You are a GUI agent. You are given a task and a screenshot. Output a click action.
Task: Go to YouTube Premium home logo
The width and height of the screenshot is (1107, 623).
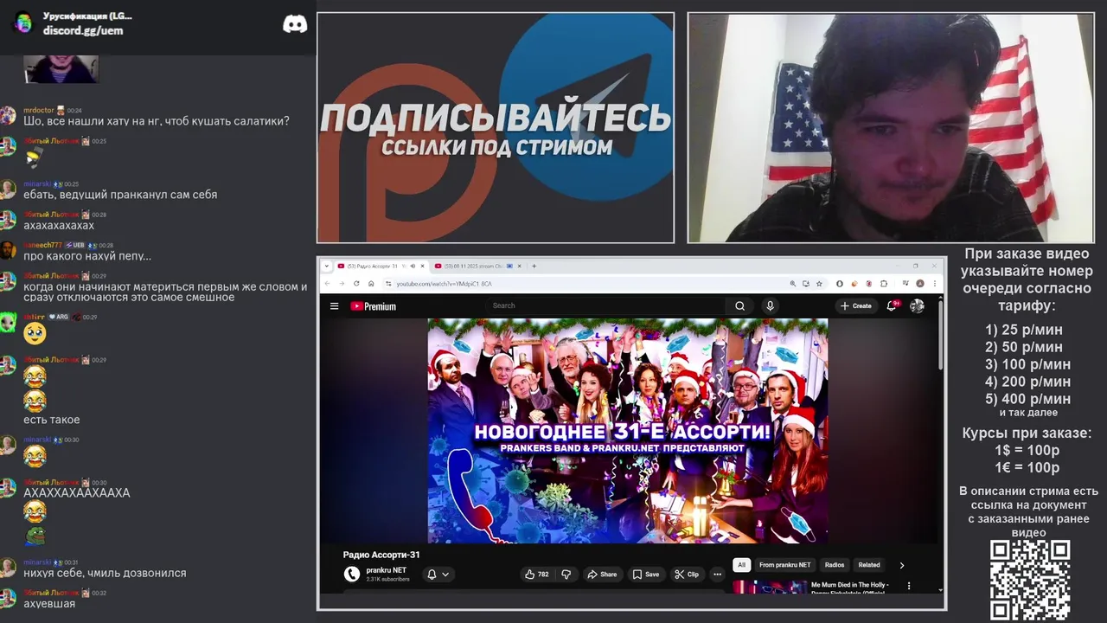click(x=373, y=305)
